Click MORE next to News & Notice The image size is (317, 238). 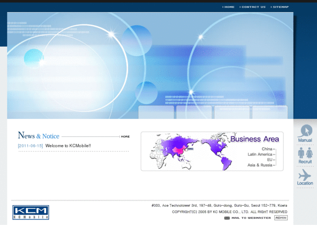click(125, 137)
